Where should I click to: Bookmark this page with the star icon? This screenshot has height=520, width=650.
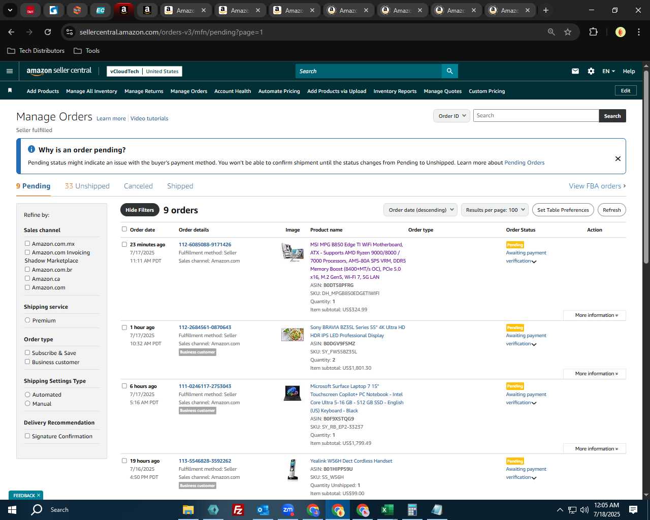(x=568, y=32)
